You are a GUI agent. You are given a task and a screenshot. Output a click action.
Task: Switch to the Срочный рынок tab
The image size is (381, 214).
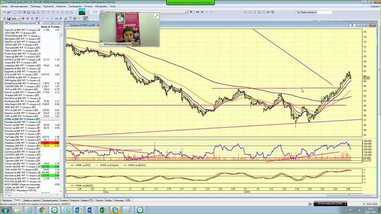[x=50, y=200]
